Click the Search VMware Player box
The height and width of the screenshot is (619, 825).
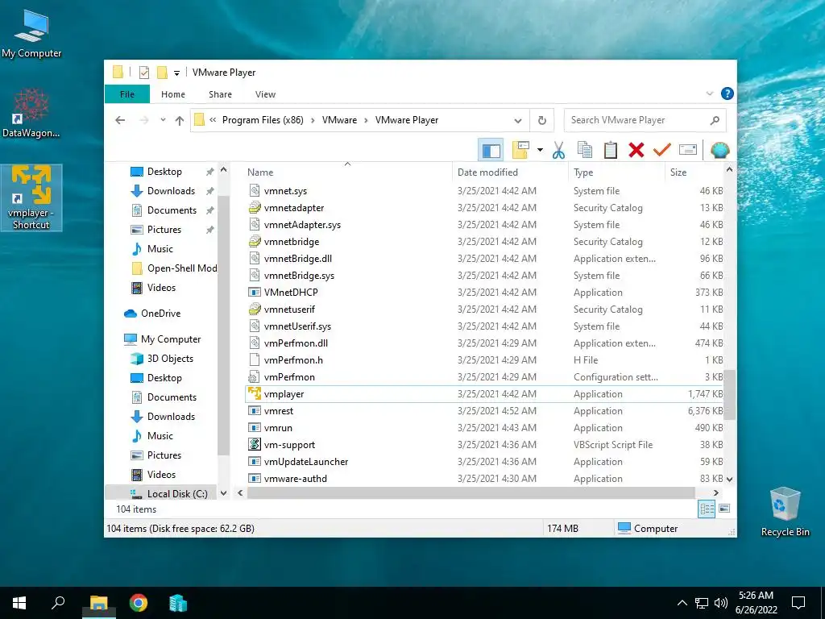(645, 120)
